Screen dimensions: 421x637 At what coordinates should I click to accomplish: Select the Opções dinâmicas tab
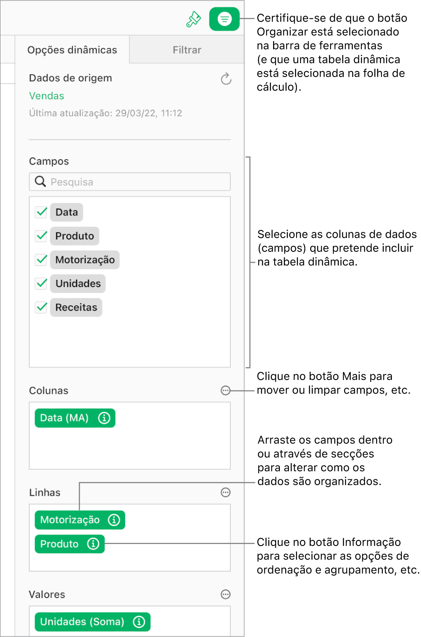click(72, 49)
